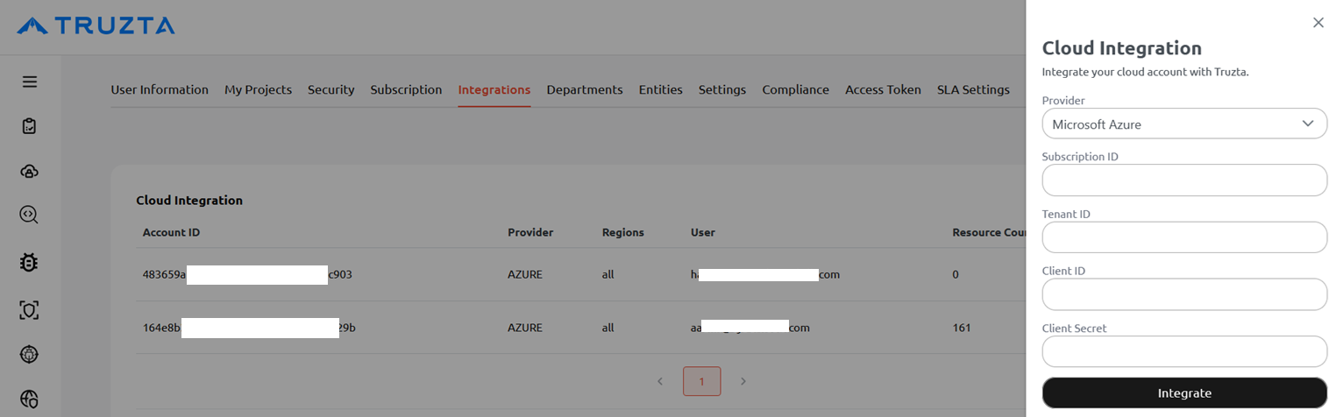This screenshot has width=1343, height=417.
Task: Click the User column header
Action: point(703,232)
